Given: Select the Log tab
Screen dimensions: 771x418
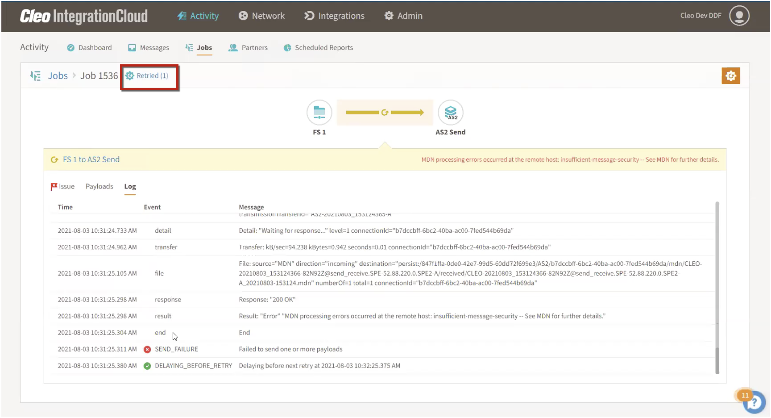Looking at the screenshot, I should pyautogui.click(x=130, y=187).
